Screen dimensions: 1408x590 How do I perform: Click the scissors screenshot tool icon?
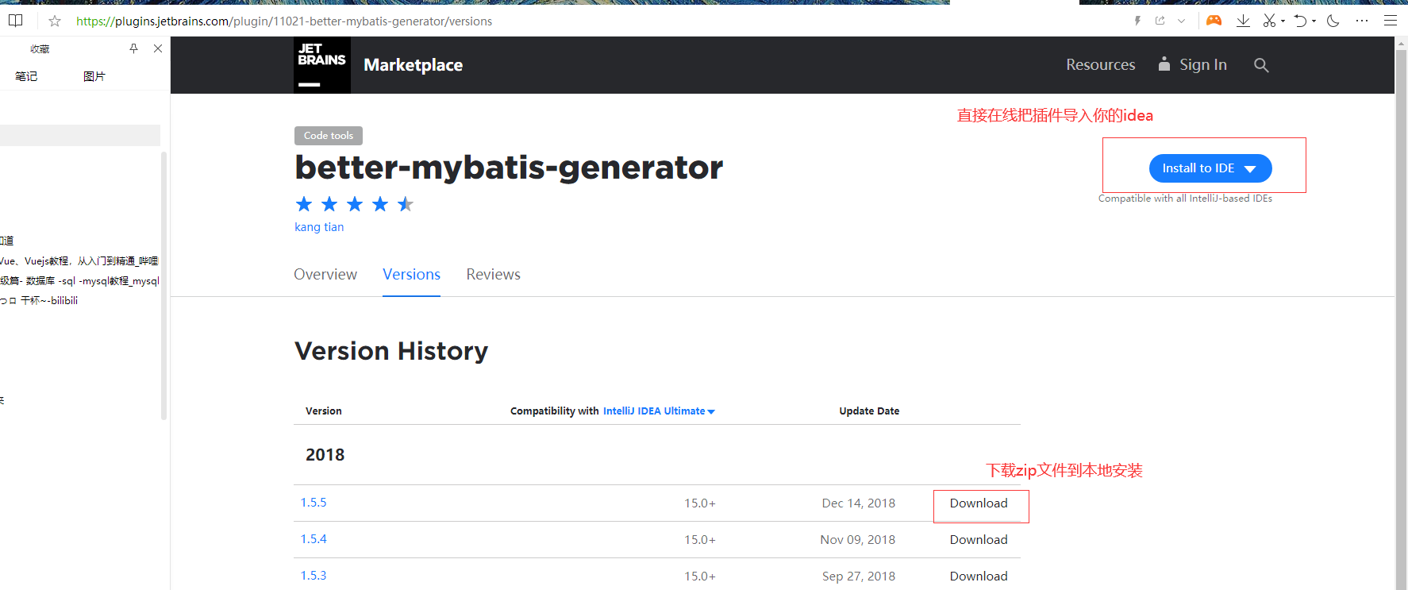[x=1270, y=21]
